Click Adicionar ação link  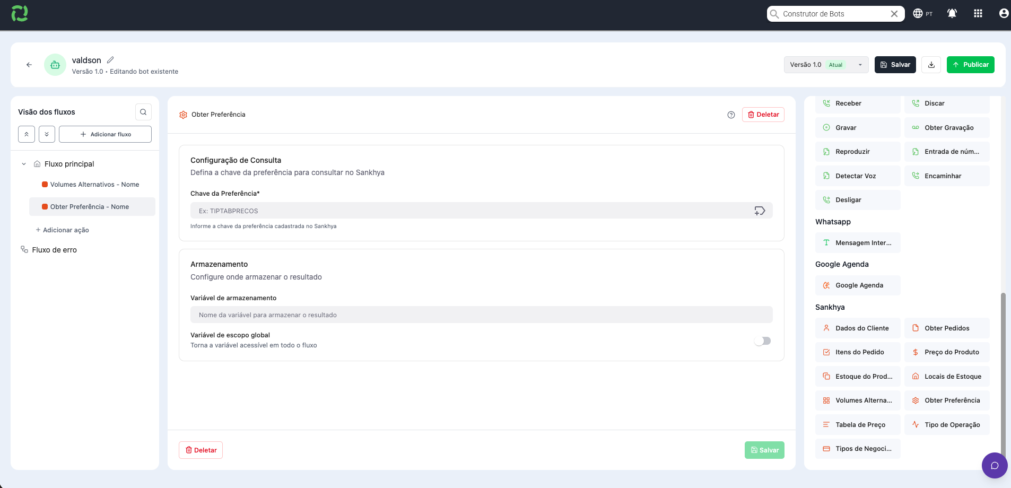pos(63,230)
